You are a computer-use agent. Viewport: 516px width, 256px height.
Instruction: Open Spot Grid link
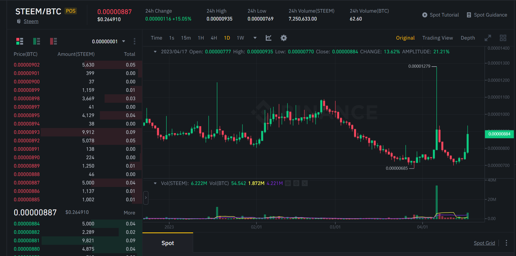point(484,243)
